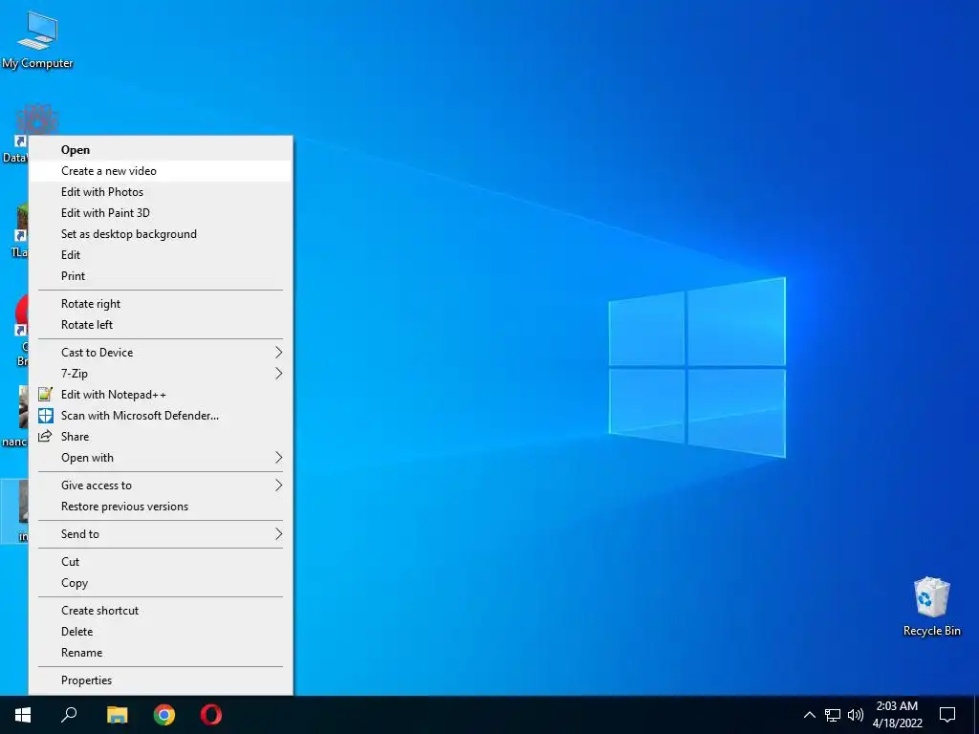The image size is (979, 734).
Task: Click the taskbar clock showing 2:03 AM
Action: [x=897, y=715]
